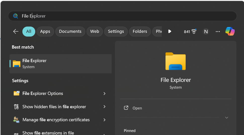Select the All filter tab
The image size is (244, 135).
click(x=29, y=32)
